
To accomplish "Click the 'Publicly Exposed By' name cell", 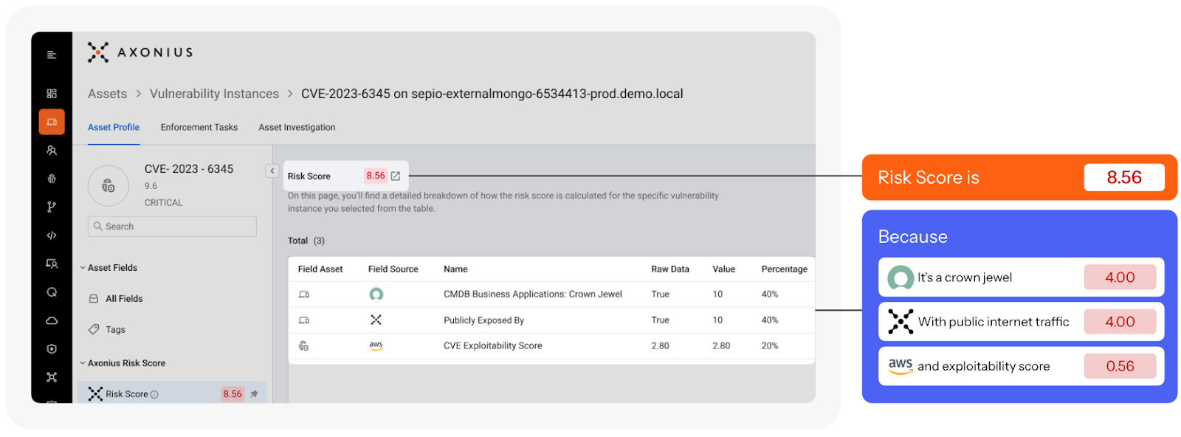I will tap(483, 320).
